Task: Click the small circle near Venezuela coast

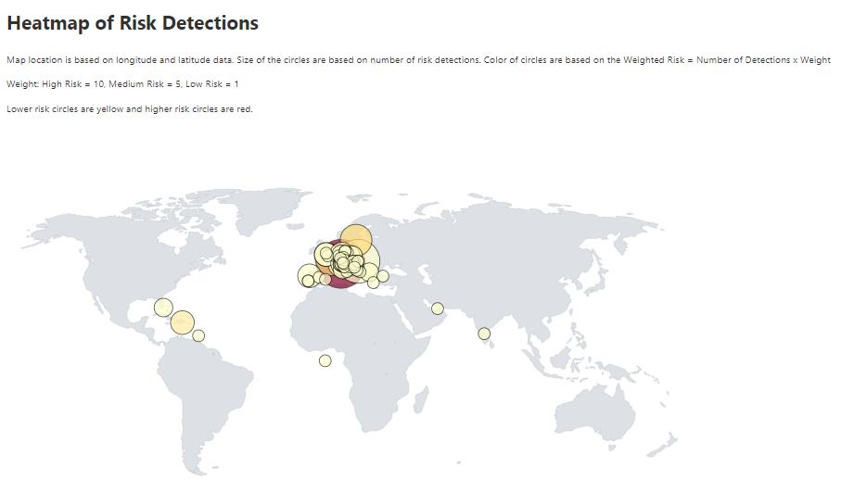Action: (x=198, y=335)
